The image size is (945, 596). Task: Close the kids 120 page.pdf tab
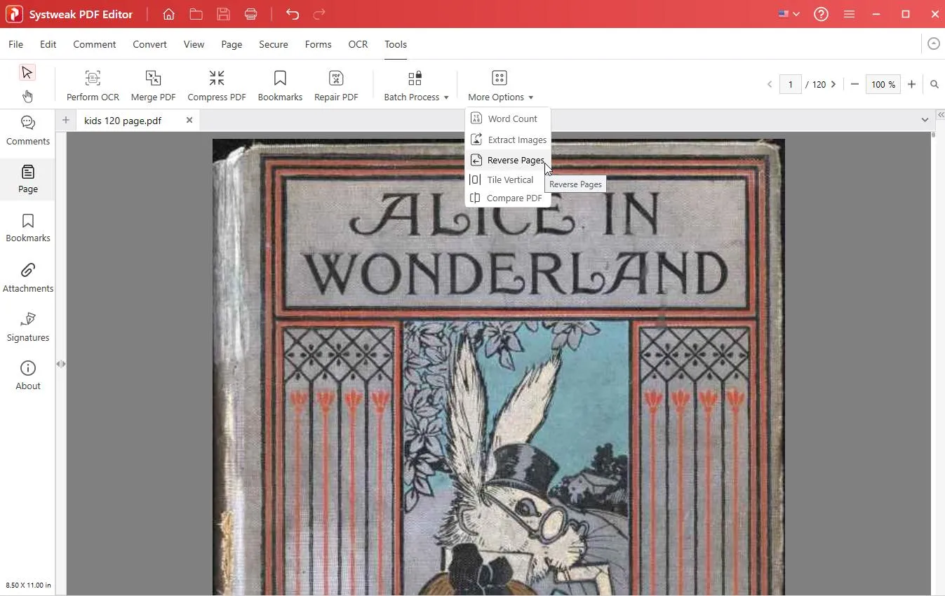point(189,120)
